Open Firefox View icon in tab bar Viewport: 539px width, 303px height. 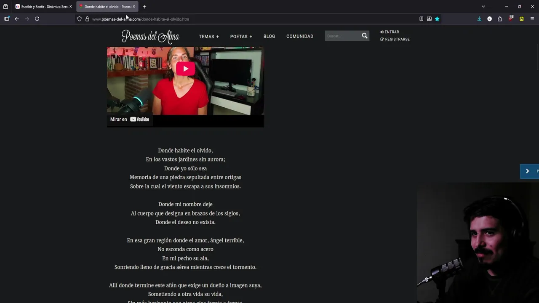pyautogui.click(x=5, y=7)
